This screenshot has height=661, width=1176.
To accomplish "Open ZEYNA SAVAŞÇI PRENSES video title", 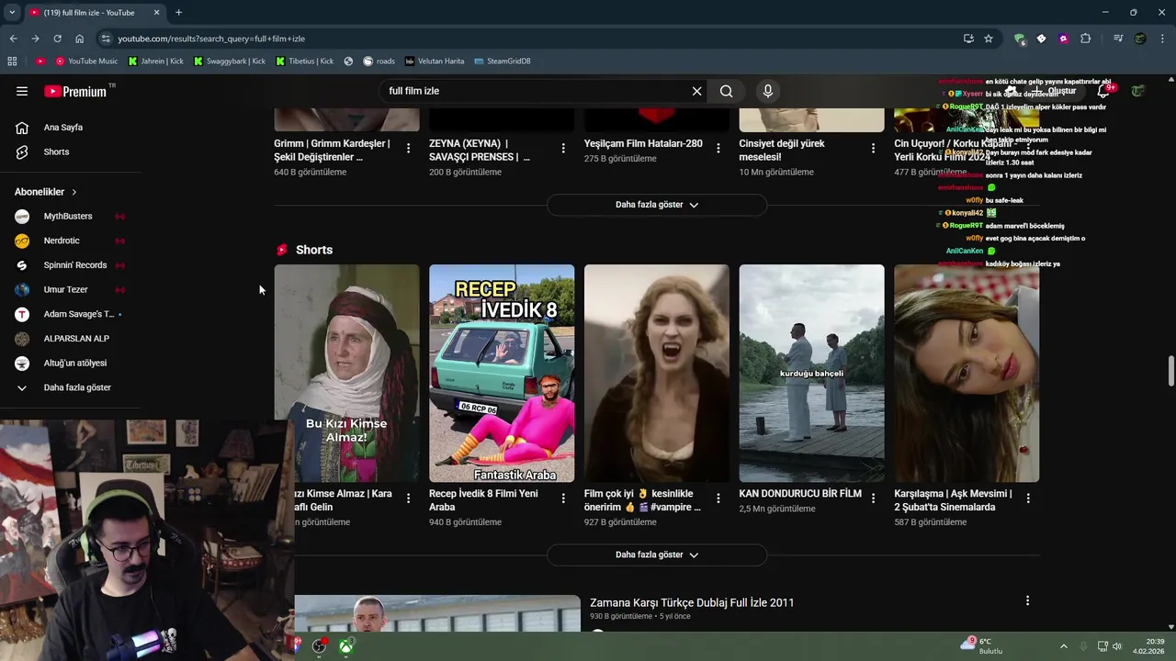I will (480, 151).
